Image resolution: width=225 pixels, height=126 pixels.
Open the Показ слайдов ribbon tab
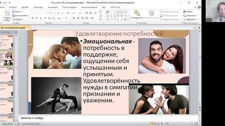click(x=69, y=7)
